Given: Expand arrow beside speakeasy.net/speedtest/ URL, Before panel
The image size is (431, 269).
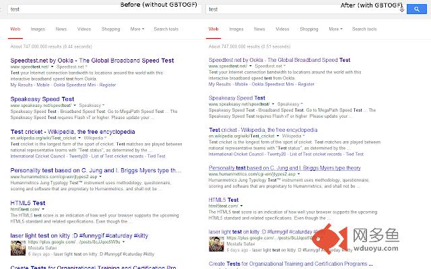Looking at the screenshot, I should point(75,105).
